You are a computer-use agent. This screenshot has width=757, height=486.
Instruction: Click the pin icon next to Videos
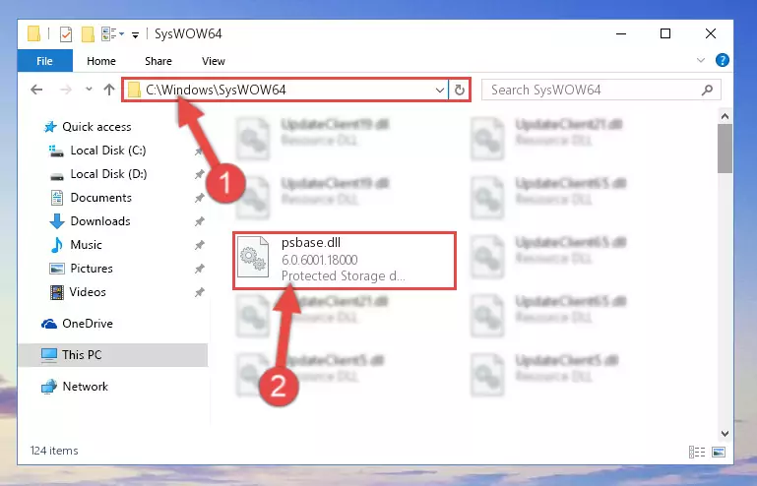[x=199, y=292]
